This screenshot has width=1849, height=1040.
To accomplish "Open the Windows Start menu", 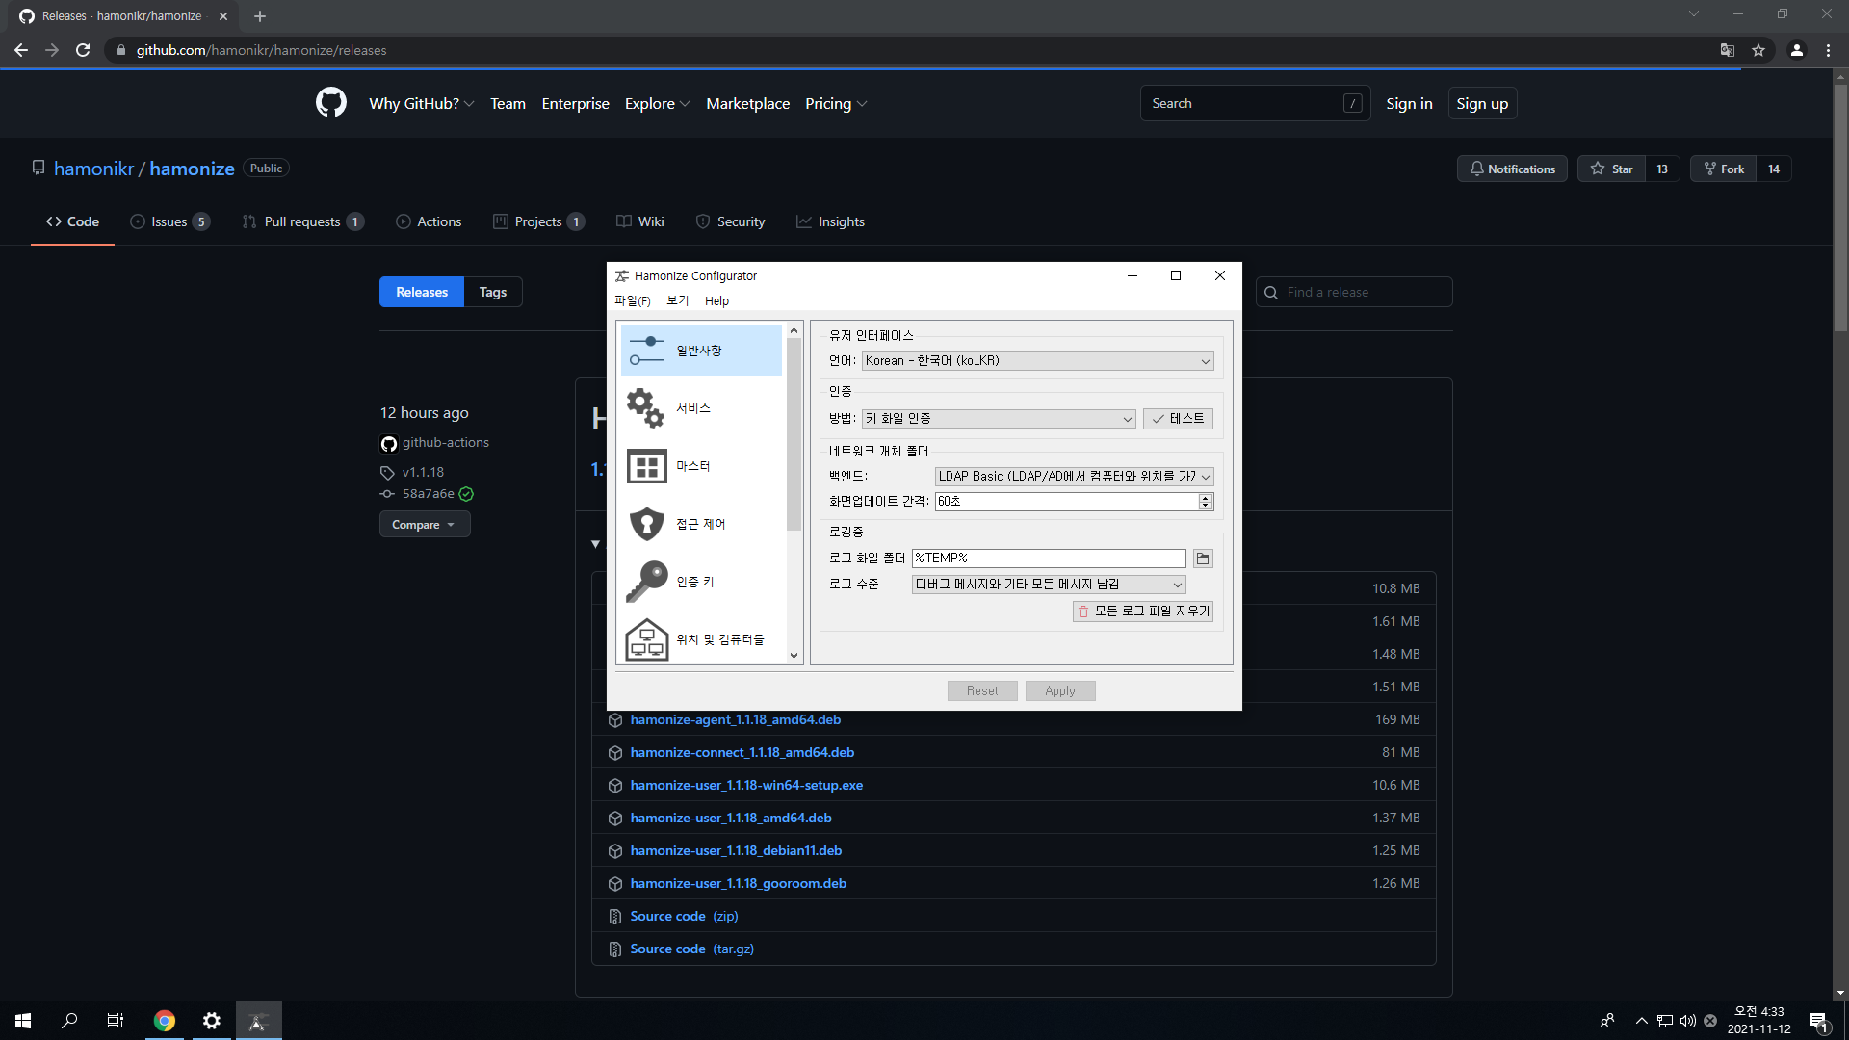I will point(23,1021).
